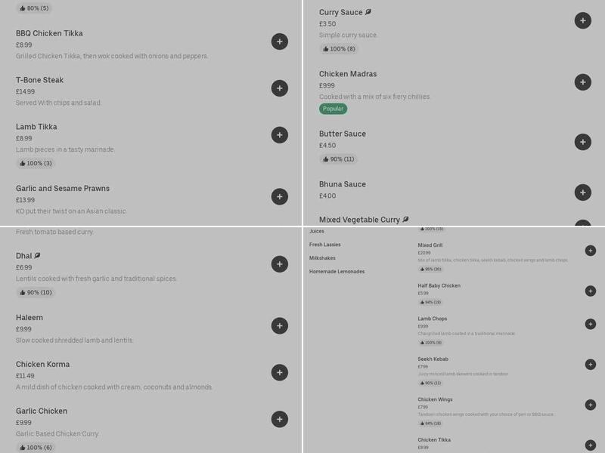The height and width of the screenshot is (453, 605).
Task: Open the Fresh Lassies menu category
Action: pos(325,245)
